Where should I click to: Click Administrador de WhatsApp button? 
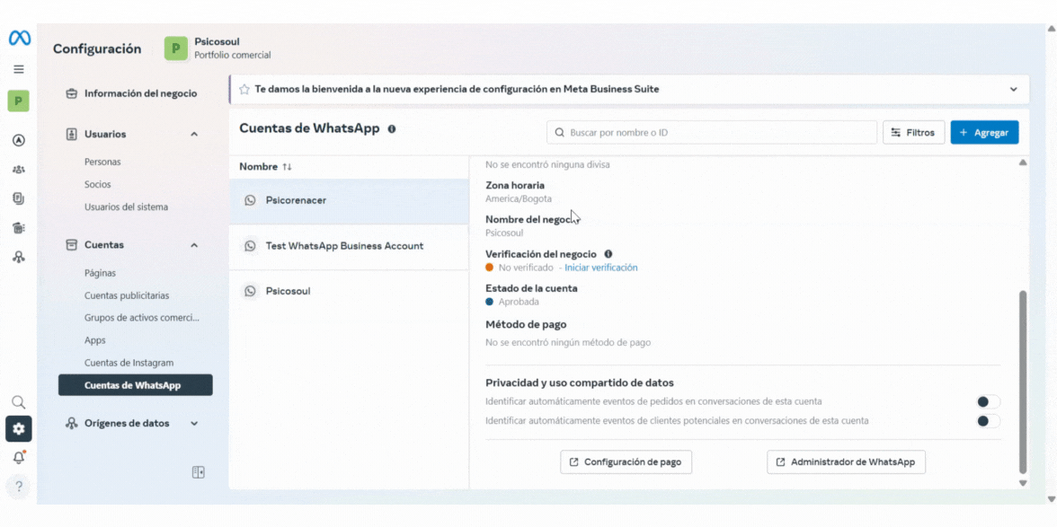(x=846, y=462)
